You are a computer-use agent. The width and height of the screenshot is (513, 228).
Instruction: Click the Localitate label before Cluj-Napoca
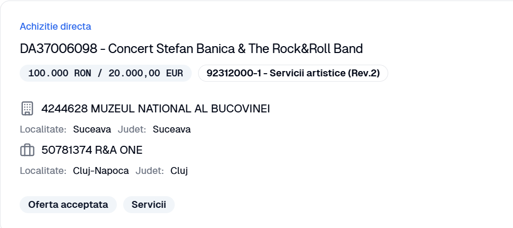[x=43, y=171]
